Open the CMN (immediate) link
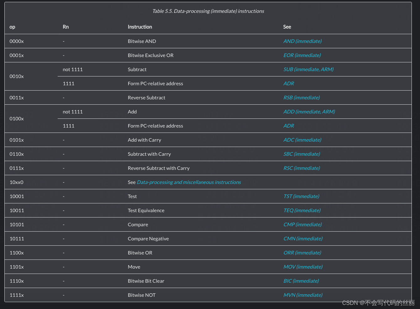Screen dimensions: 420x309 coord(303,238)
